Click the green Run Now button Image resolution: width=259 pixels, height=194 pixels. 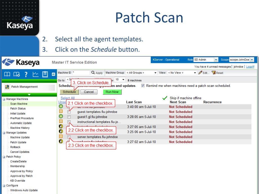(x=112, y=92)
